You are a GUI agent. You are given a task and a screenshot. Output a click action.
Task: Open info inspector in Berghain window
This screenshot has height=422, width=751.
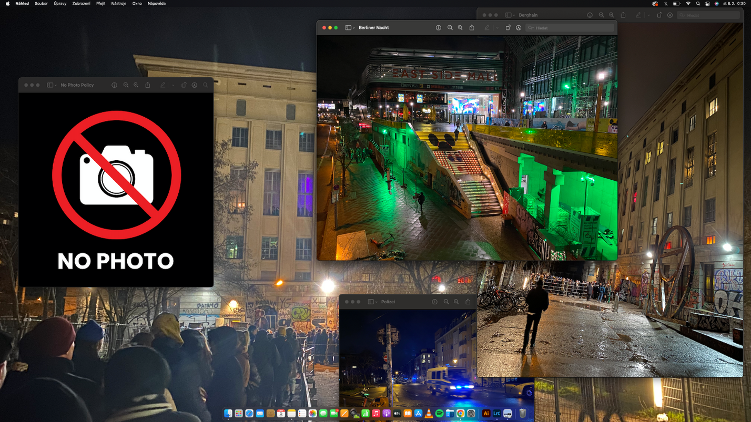pos(590,15)
